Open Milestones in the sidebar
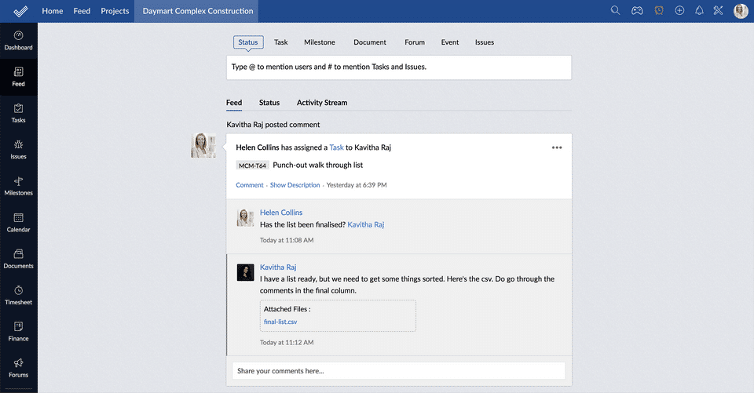The width and height of the screenshot is (754, 393). pos(19,186)
